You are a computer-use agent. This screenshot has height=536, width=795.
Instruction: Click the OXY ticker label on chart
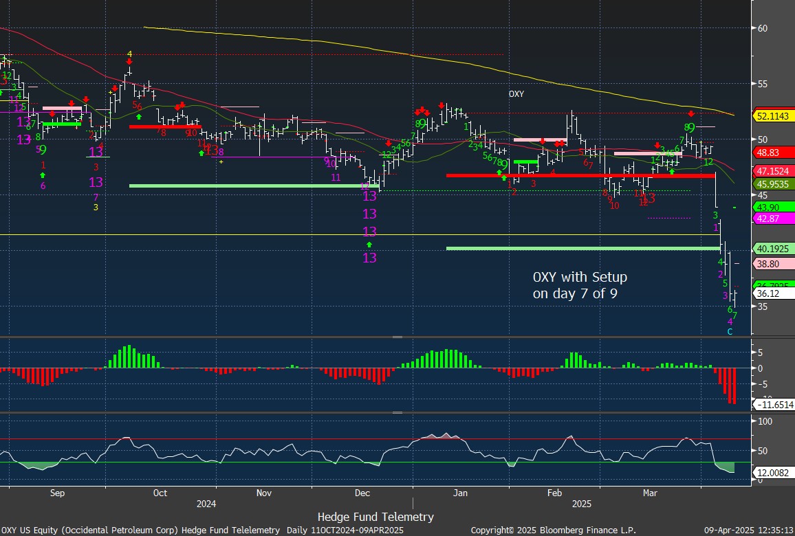click(x=516, y=93)
